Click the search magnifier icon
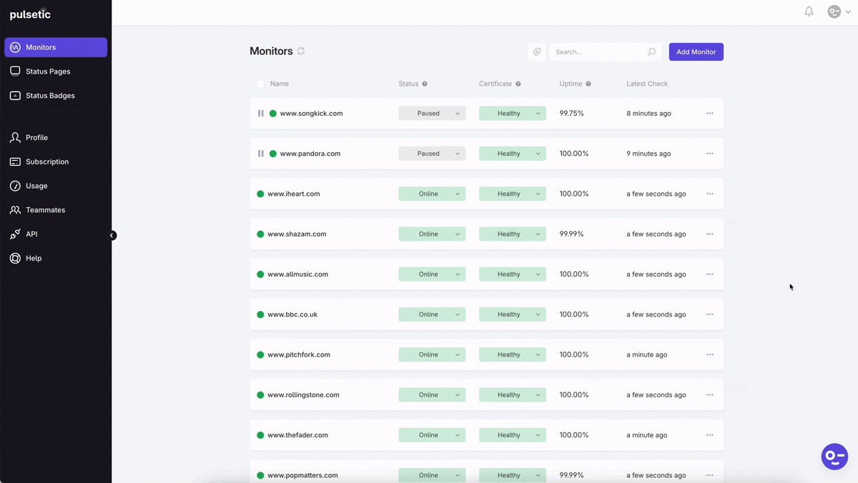Image resolution: width=858 pixels, height=483 pixels. pyautogui.click(x=651, y=51)
